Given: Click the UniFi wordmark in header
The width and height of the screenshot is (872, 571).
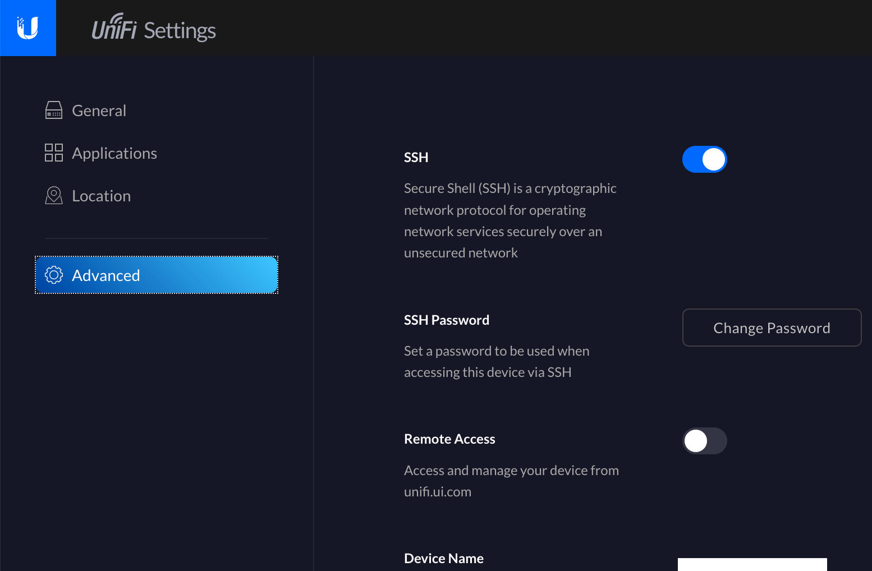Looking at the screenshot, I should point(114,28).
